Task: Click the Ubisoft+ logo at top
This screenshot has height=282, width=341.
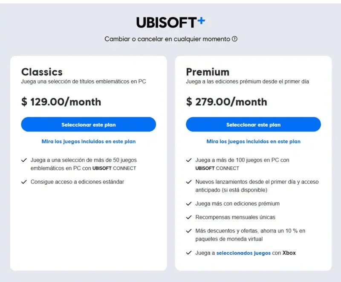Action: point(170,22)
